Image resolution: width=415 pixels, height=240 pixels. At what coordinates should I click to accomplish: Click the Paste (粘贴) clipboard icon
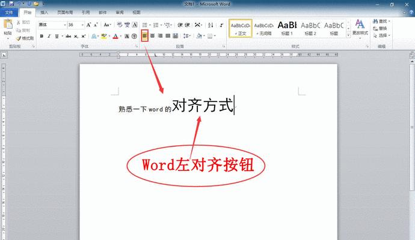(8, 24)
